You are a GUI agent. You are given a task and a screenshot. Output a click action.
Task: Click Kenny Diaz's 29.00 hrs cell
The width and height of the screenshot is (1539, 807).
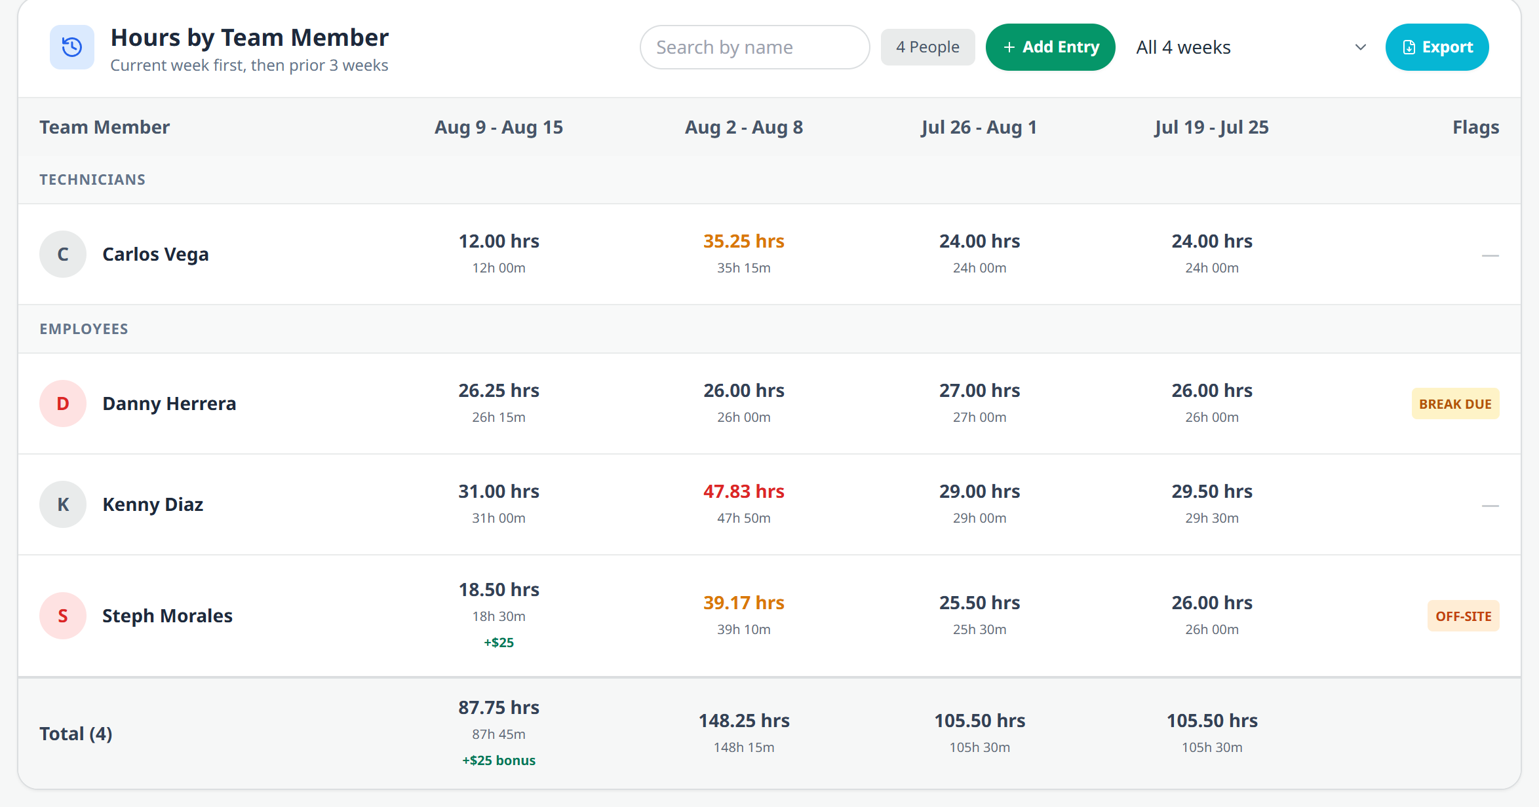click(x=979, y=491)
